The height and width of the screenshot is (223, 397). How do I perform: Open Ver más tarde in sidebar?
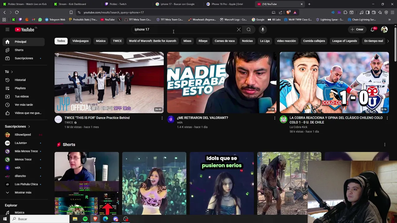click(23, 105)
